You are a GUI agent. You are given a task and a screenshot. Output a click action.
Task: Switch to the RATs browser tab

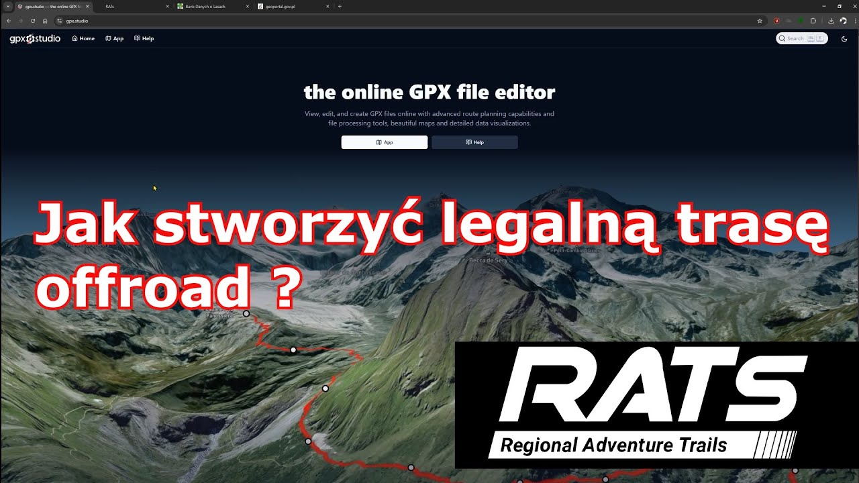coord(132,6)
